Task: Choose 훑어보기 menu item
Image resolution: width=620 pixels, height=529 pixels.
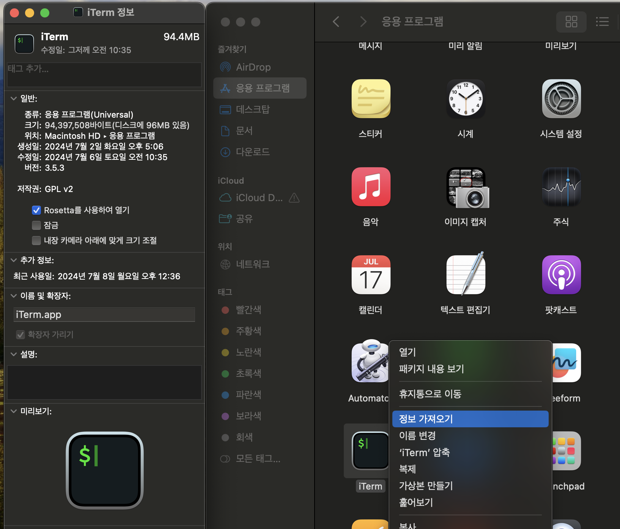Action: click(x=471, y=502)
